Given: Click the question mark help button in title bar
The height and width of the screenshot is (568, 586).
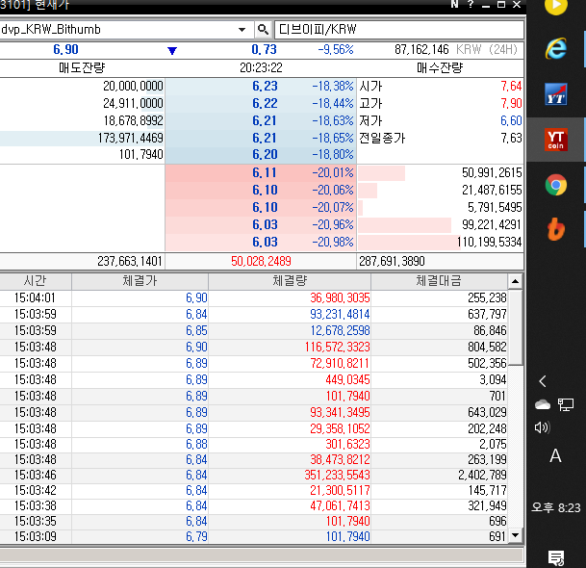Looking at the screenshot, I should click(x=470, y=5).
